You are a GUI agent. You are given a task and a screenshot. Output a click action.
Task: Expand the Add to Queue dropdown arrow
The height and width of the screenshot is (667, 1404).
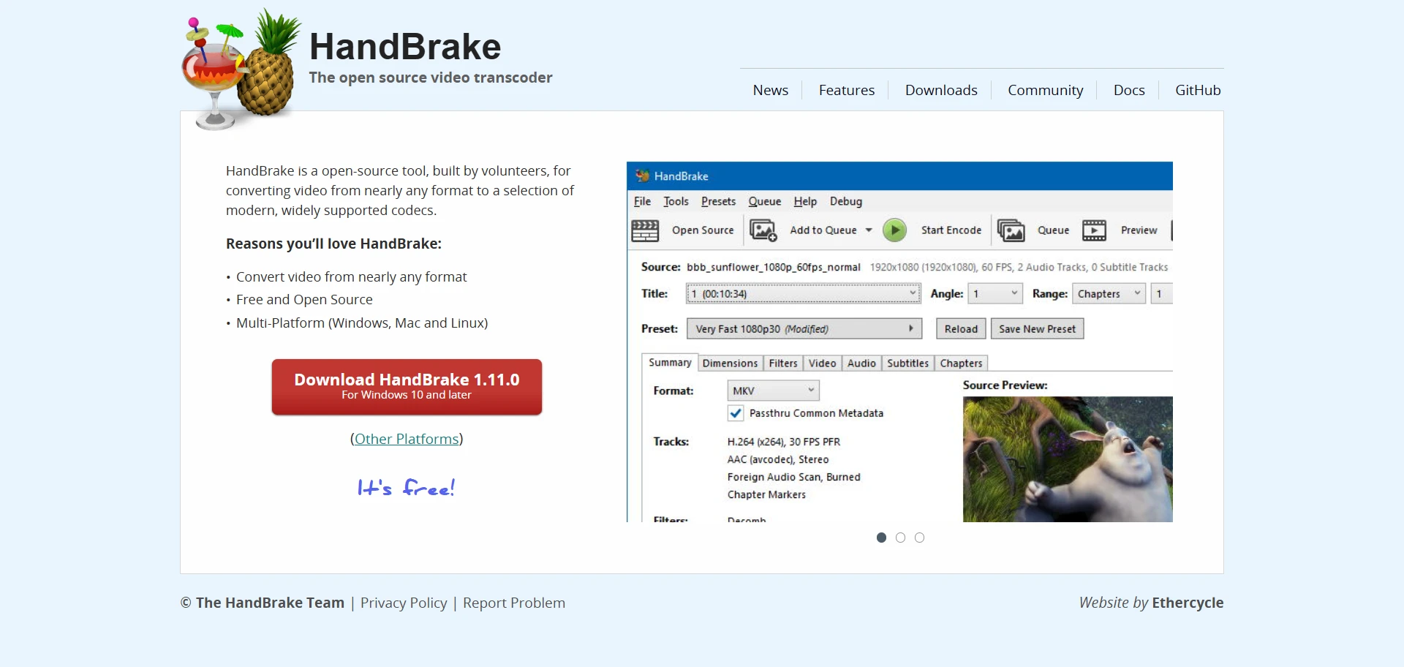(868, 230)
